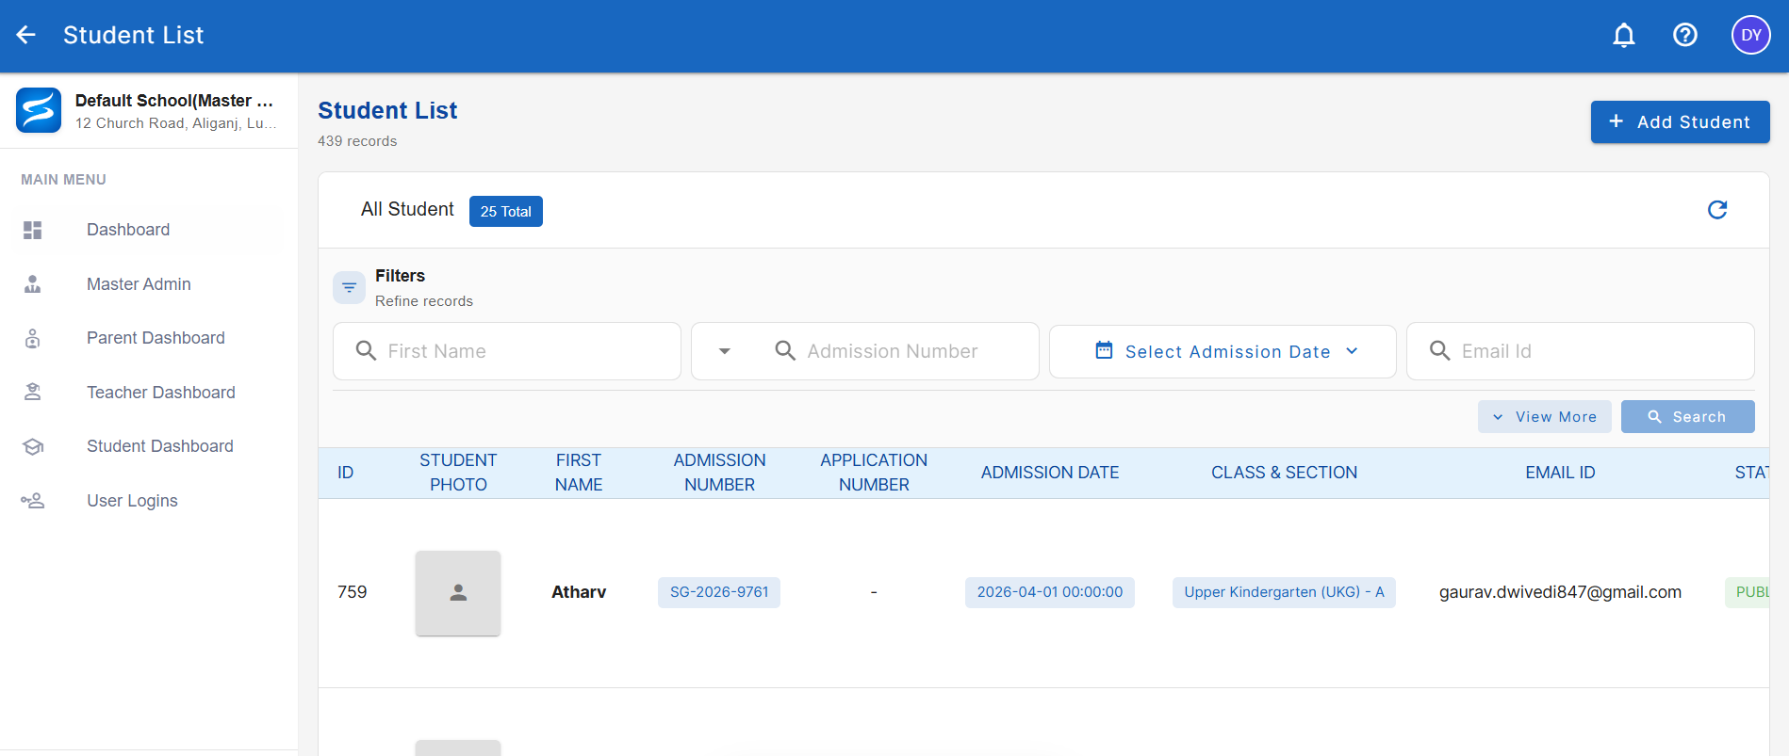The width and height of the screenshot is (1789, 756).
Task: Click the calendar icon in admission date
Action: (1104, 350)
